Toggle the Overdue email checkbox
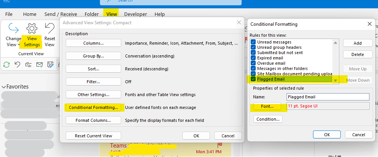378x157 pixels. click(x=253, y=63)
